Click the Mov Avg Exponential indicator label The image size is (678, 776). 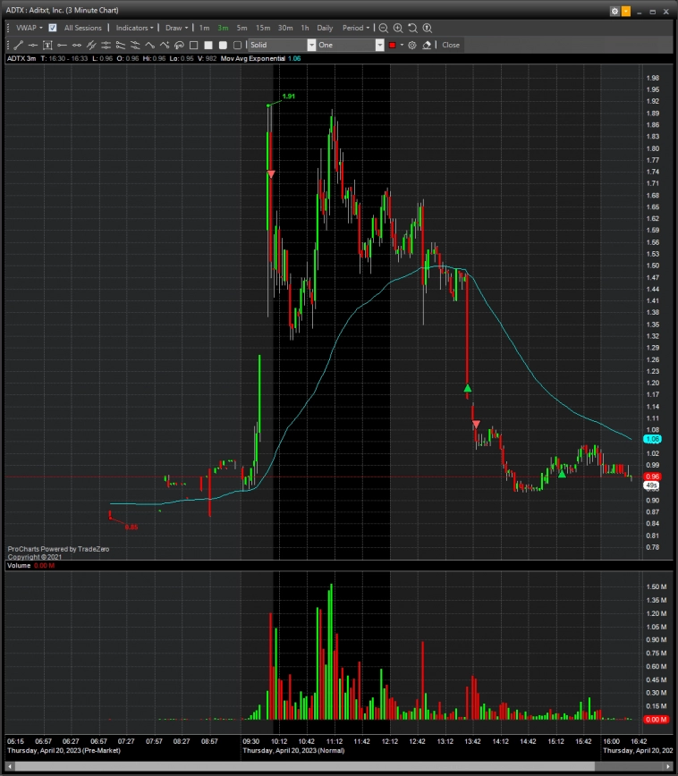point(253,58)
